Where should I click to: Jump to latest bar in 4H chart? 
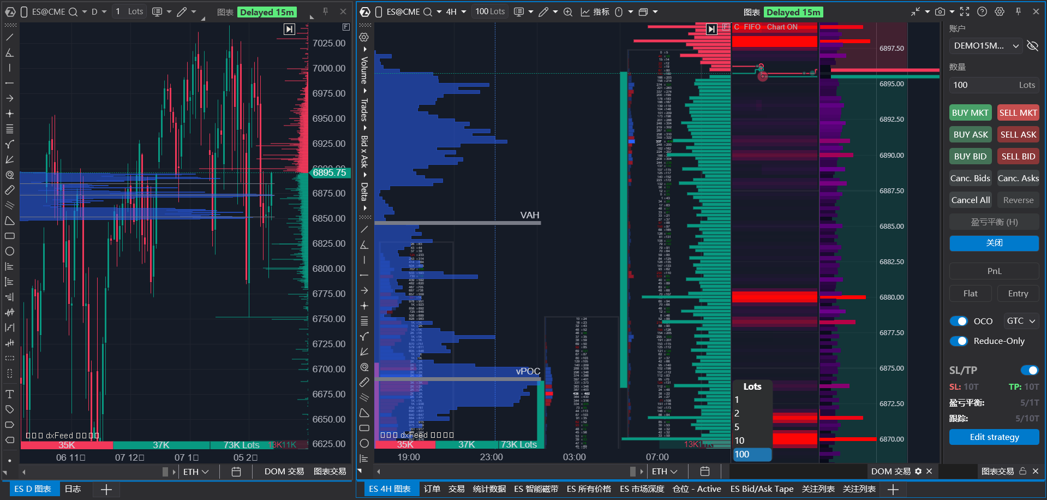[x=711, y=29]
